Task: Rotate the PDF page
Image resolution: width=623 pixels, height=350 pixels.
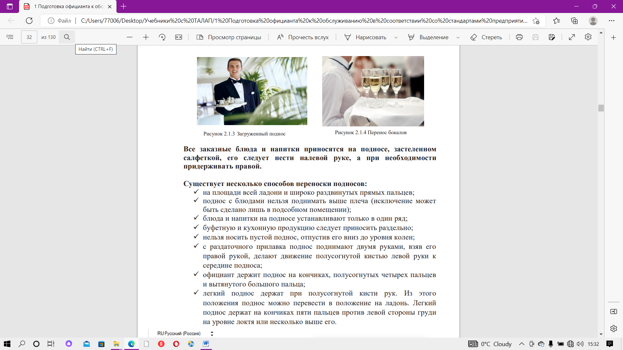Action: point(162,37)
